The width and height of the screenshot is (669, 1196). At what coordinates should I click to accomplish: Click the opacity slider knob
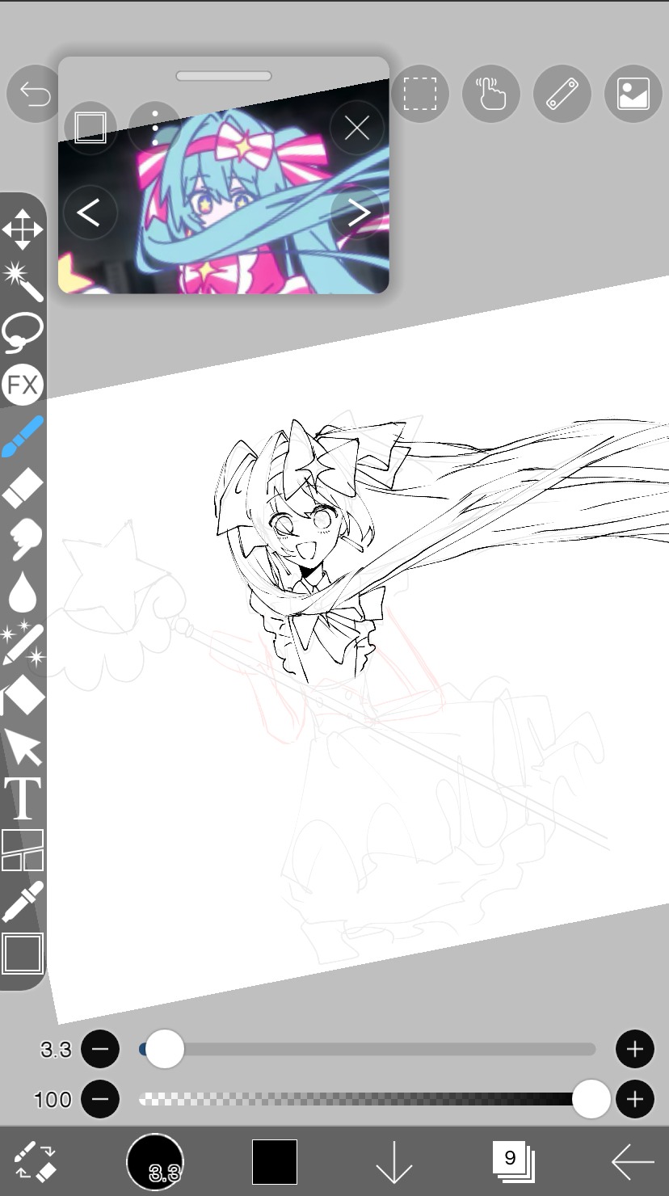point(591,1100)
